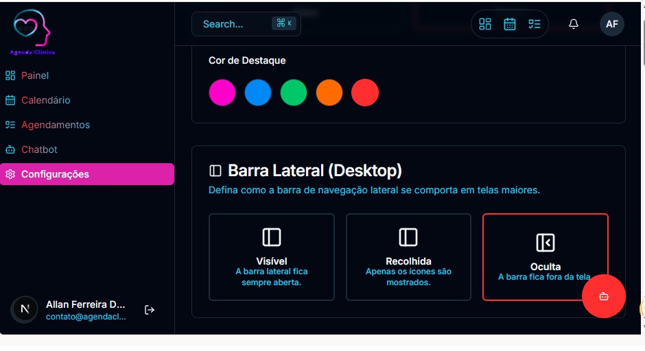Screen dimensions: 645x351
Task: Click the checklist icon in top toolbar
Action: tap(535, 24)
